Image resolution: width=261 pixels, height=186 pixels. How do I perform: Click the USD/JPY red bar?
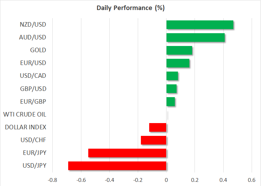(x=117, y=166)
